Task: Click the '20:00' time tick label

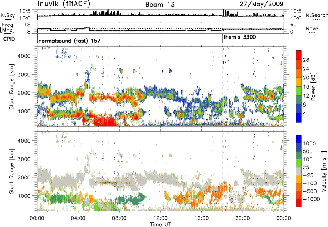Action: click(242, 218)
